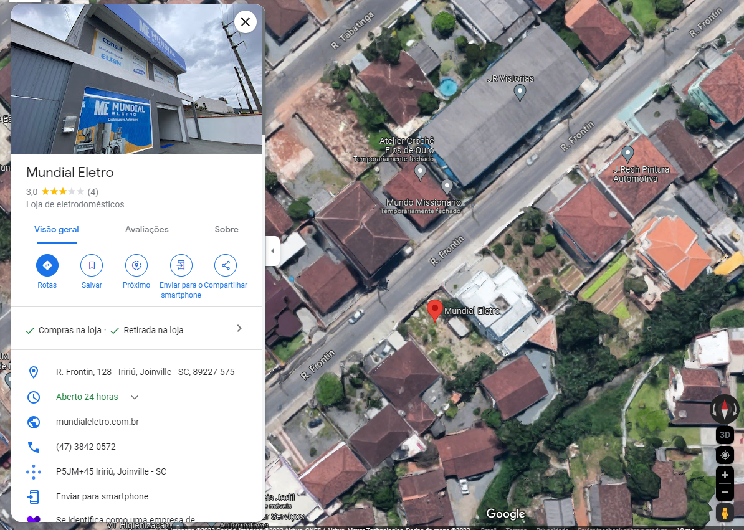Click Retirada na loja option

coord(153,331)
